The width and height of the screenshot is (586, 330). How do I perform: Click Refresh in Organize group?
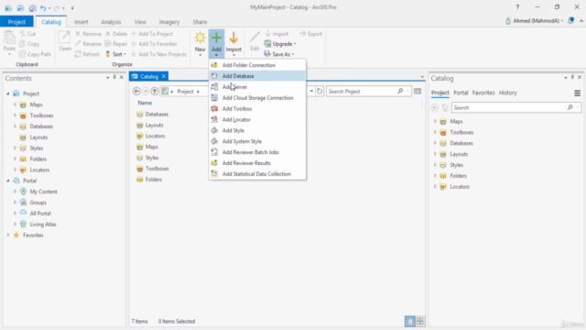[87, 54]
